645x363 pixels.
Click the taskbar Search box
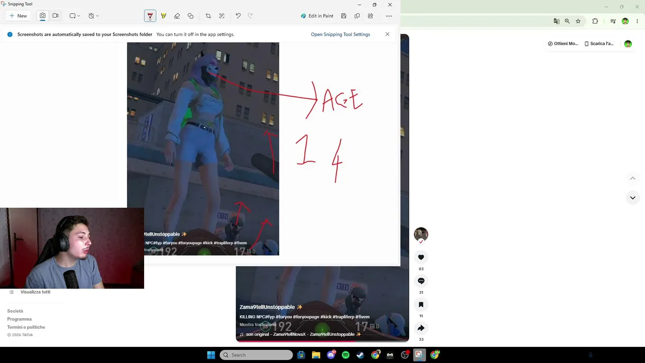[256, 355]
